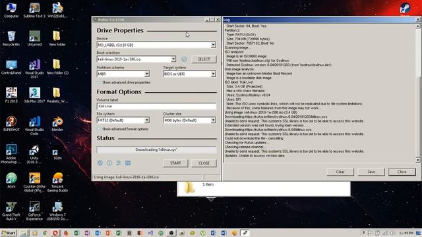422x237 pixels.
Task: Select Win32DiskImager desktop shortcut
Action: [x=57, y=11]
